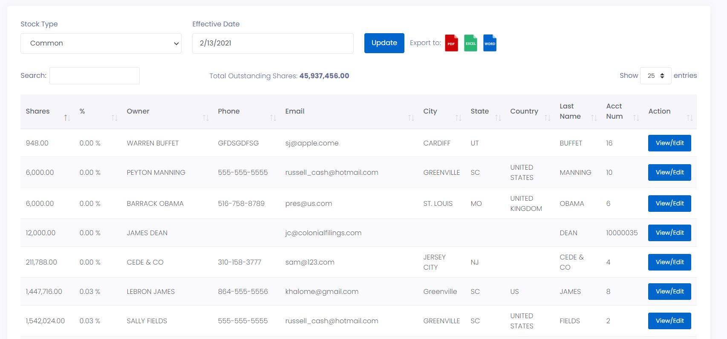The height and width of the screenshot is (339, 727).
Task: Click the Update button
Action: (384, 43)
